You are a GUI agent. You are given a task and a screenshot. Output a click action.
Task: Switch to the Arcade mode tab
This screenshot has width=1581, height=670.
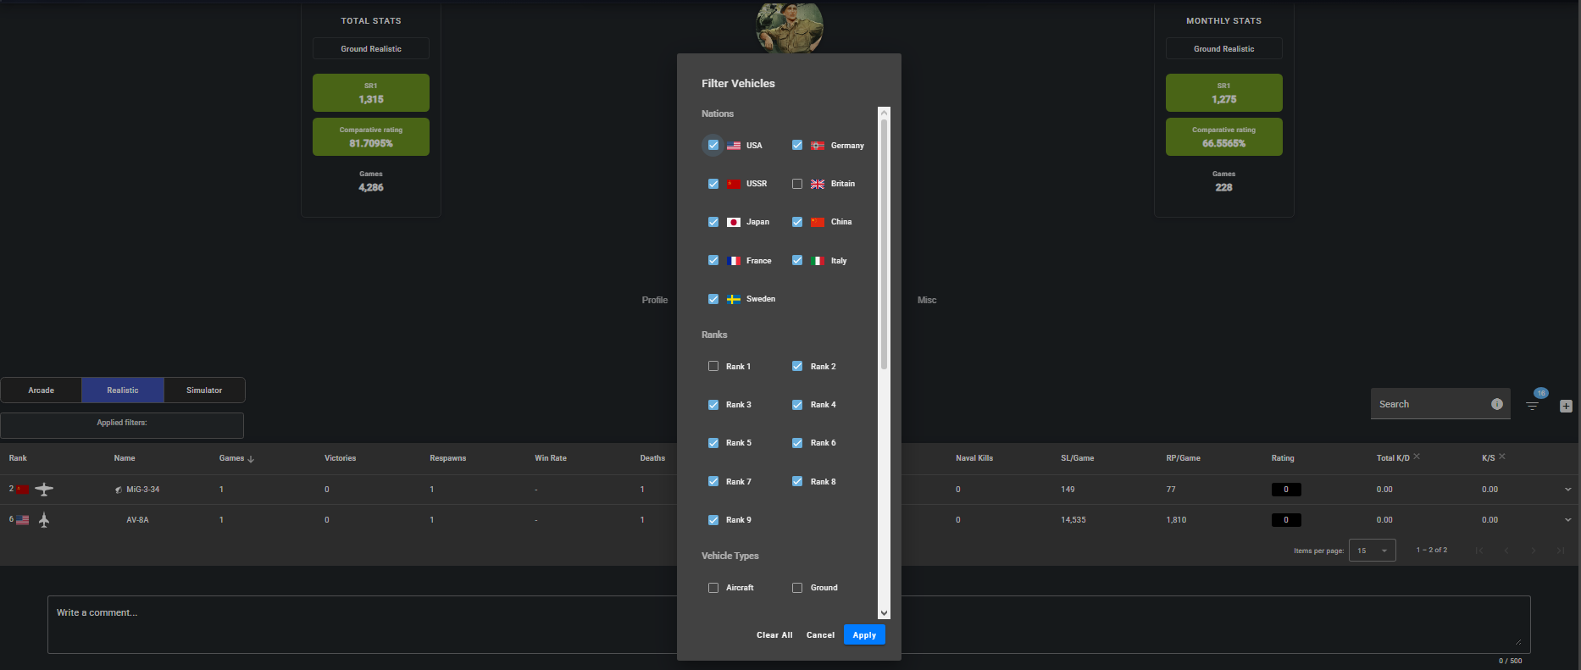[41, 390]
